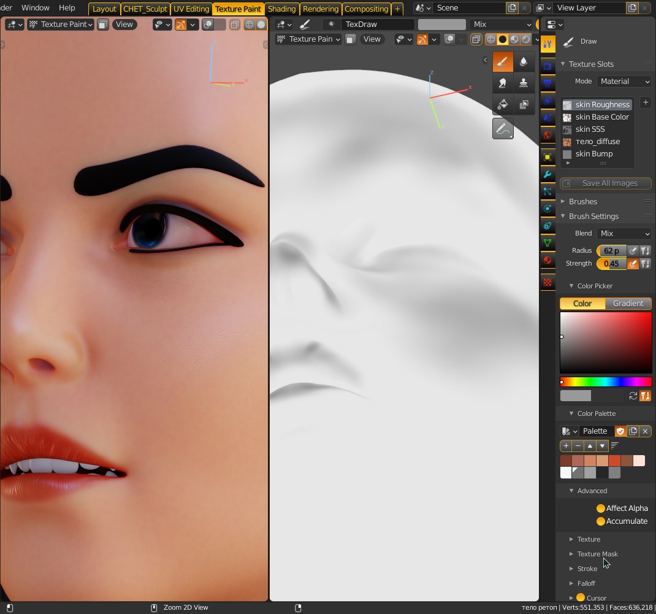This screenshot has width=656, height=614.
Task: Expand the Falloff panel
Action: (571, 583)
